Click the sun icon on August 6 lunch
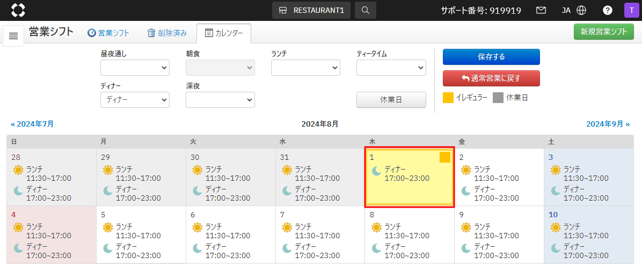 point(198,227)
